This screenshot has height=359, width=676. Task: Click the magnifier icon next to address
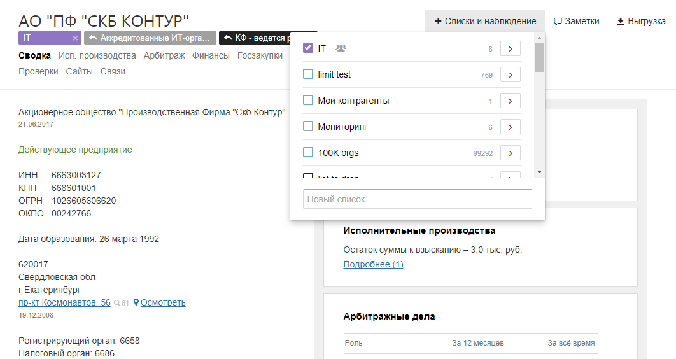coord(116,303)
